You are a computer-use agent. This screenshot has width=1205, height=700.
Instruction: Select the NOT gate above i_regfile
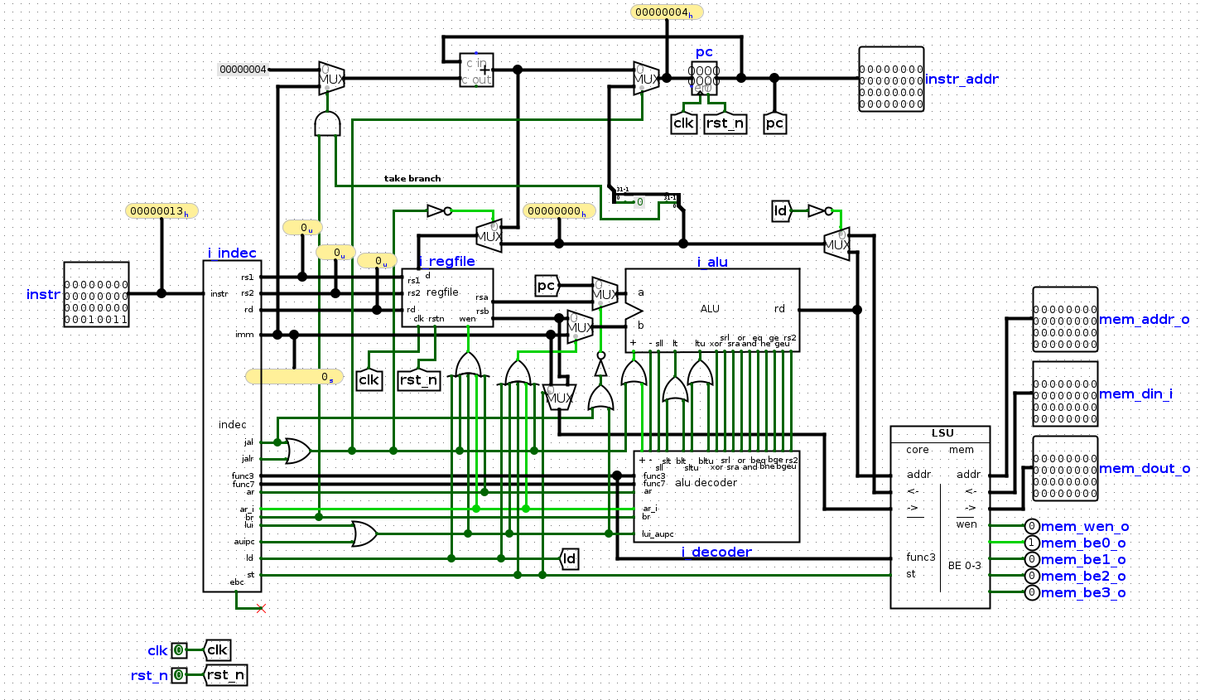coord(439,211)
